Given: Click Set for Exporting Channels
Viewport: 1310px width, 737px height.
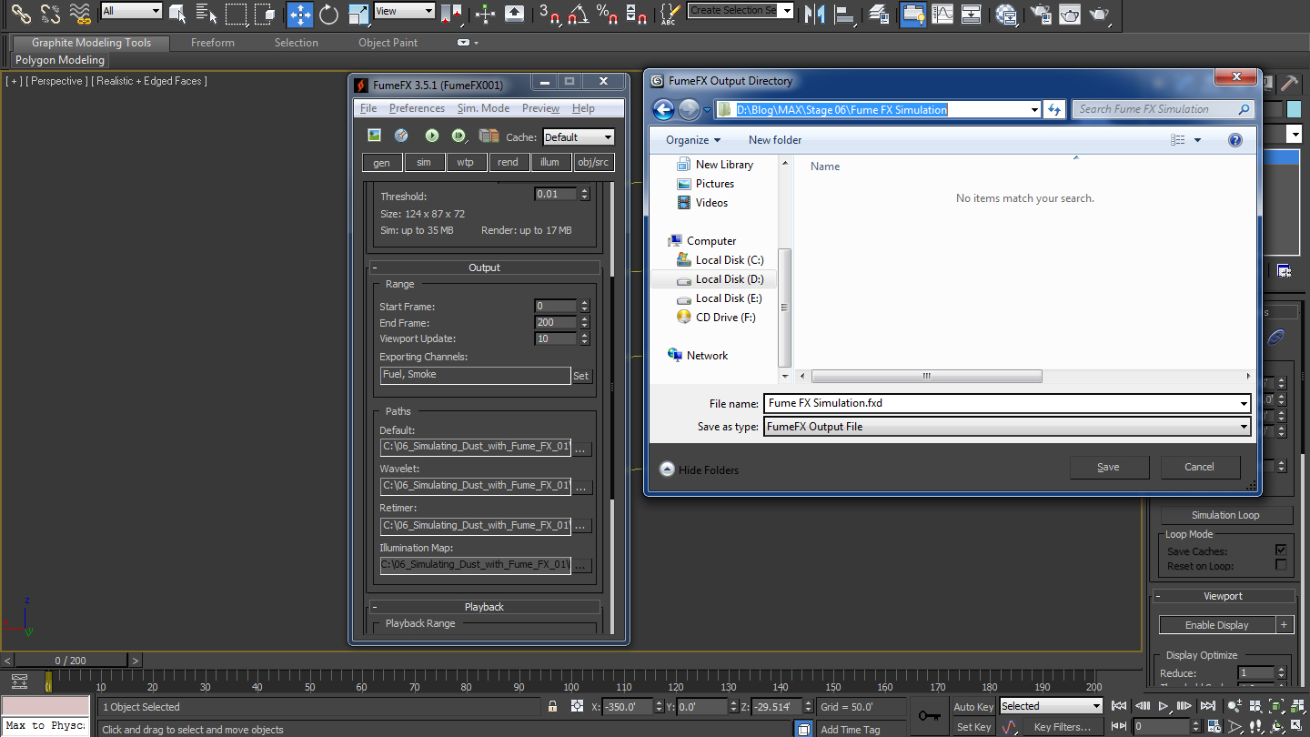Looking at the screenshot, I should (580, 376).
